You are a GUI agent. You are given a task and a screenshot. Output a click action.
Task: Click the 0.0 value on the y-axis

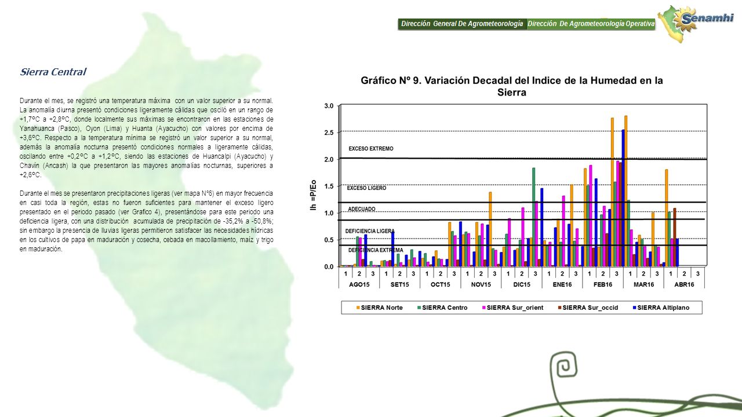pos(328,267)
